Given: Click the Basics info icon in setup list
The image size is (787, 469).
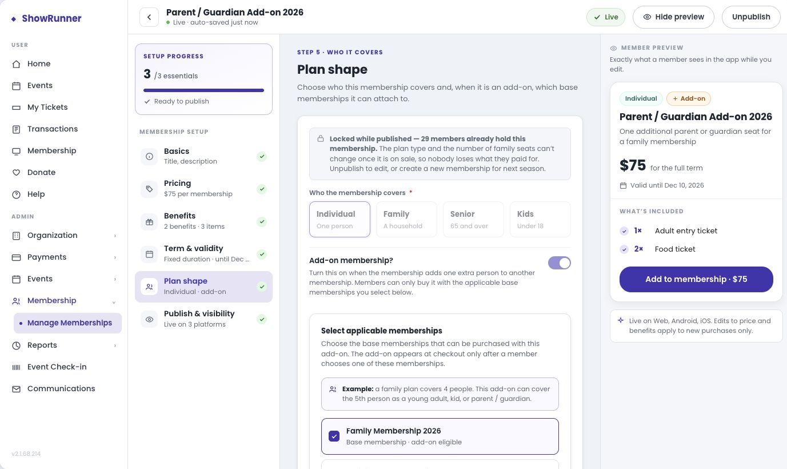Looking at the screenshot, I should point(150,156).
